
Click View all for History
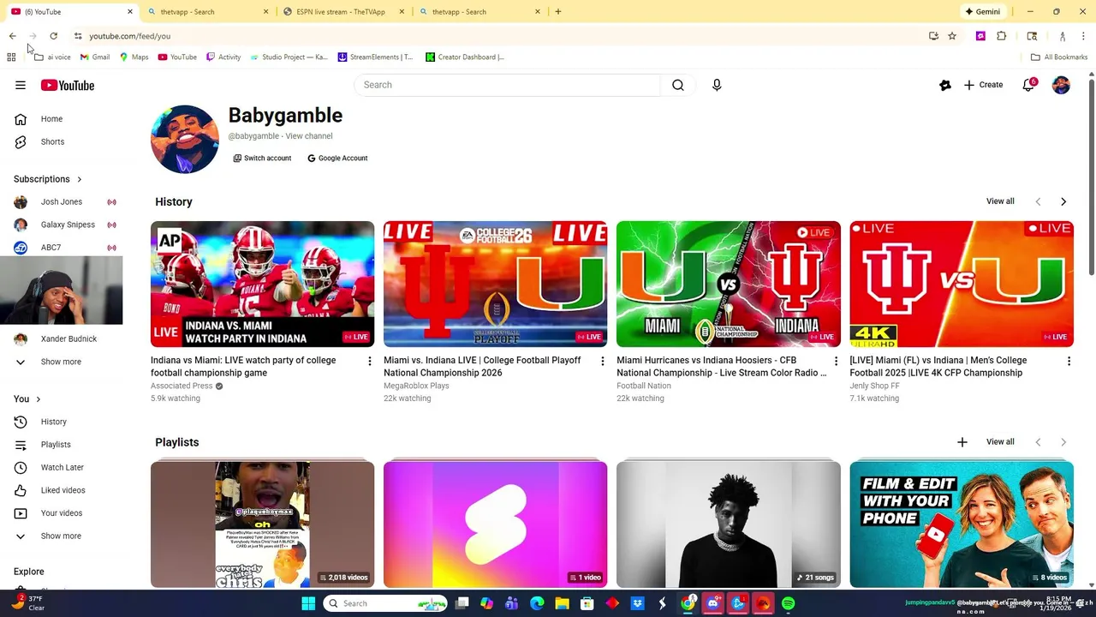tap(1000, 201)
